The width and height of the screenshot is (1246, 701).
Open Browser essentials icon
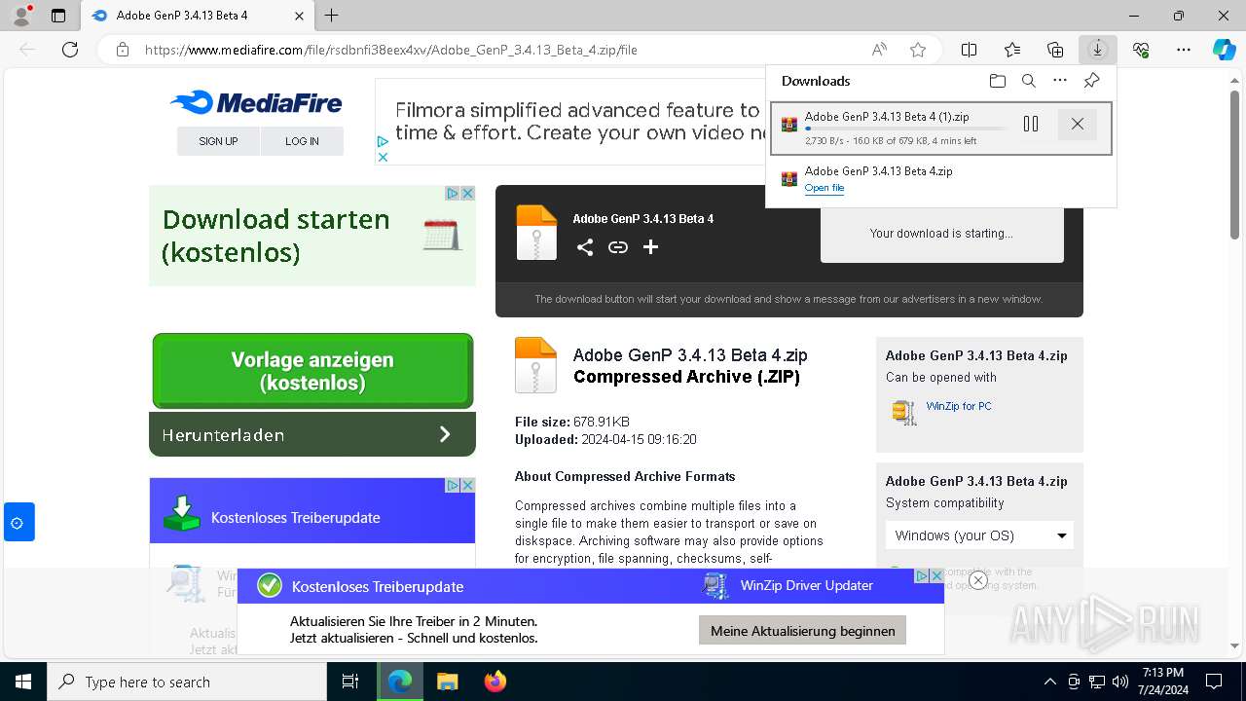coord(1141,50)
